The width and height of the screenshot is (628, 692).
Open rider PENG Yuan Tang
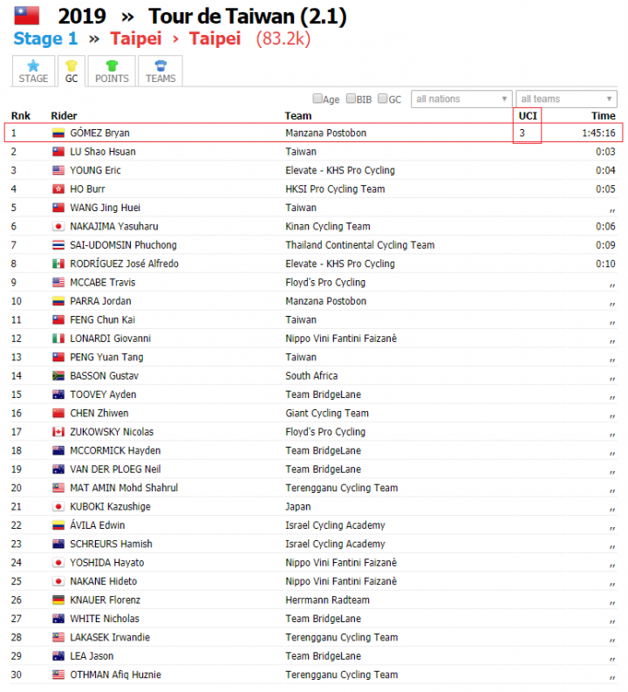point(106,357)
